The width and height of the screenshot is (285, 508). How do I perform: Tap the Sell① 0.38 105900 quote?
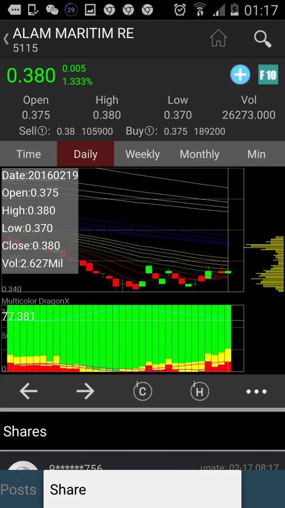tap(66, 131)
